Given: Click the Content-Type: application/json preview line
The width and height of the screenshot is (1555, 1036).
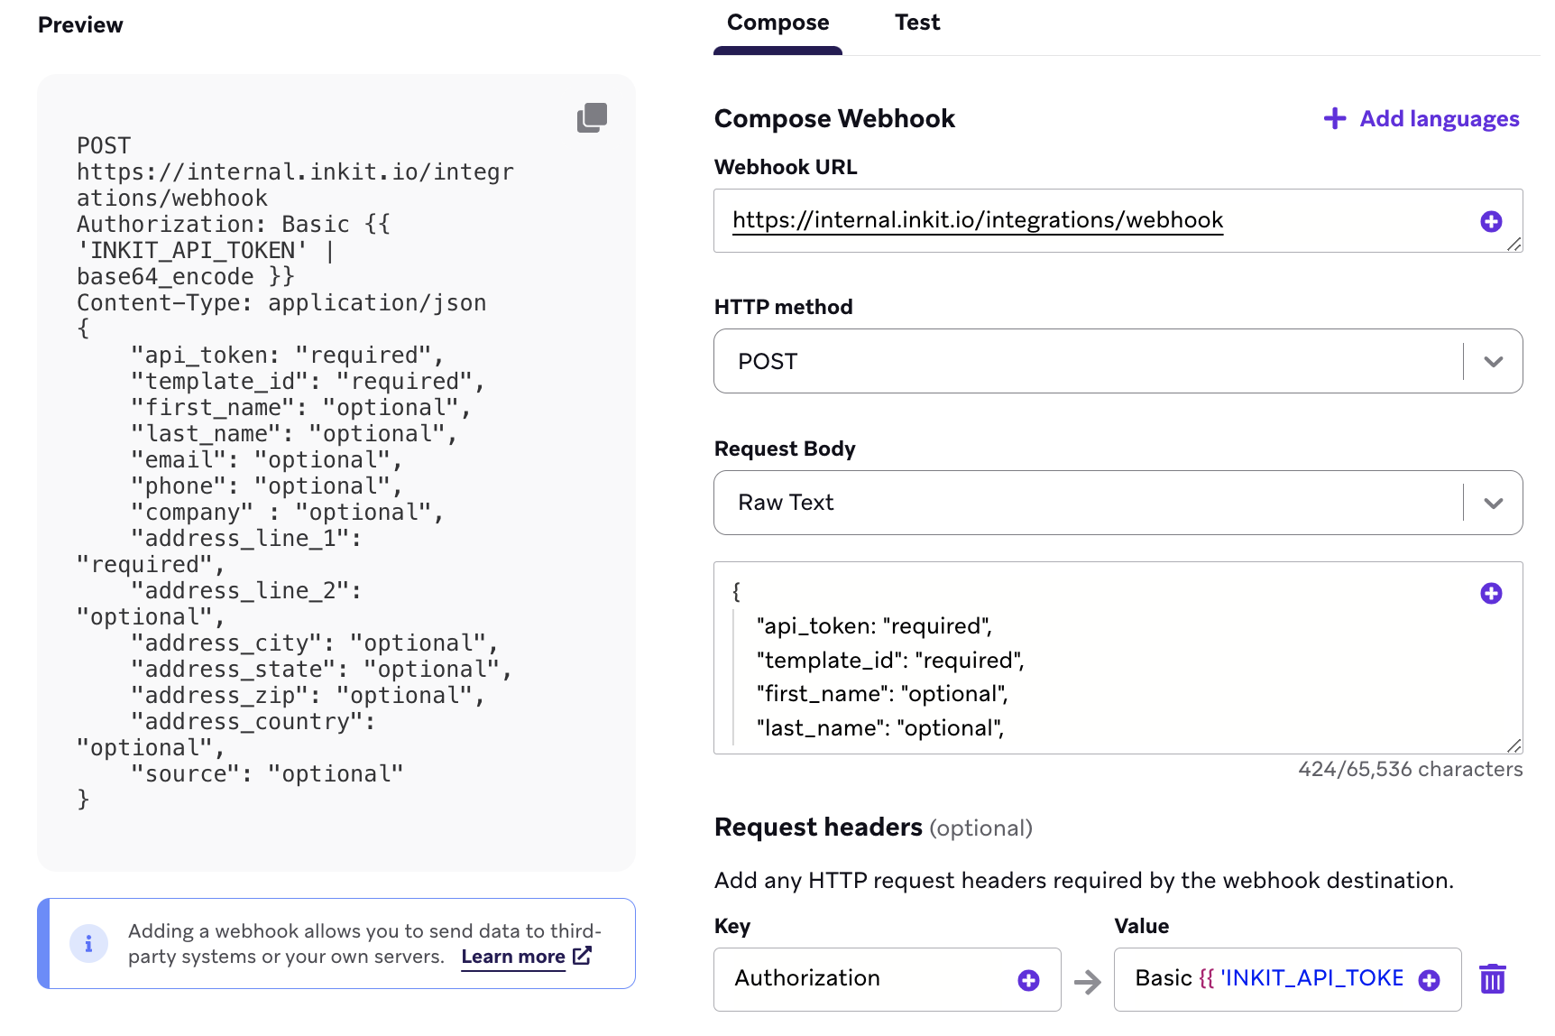Looking at the screenshot, I should click(281, 303).
